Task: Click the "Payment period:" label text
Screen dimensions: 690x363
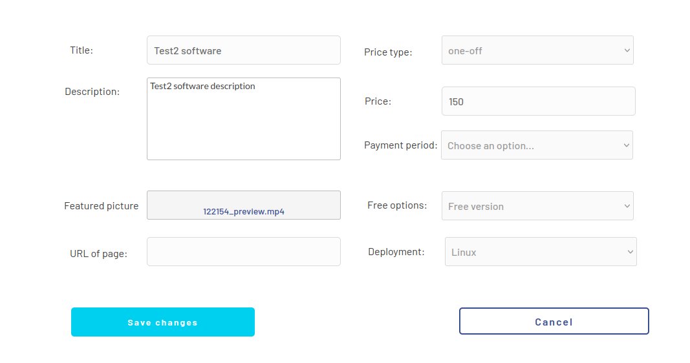Action: [x=401, y=145]
